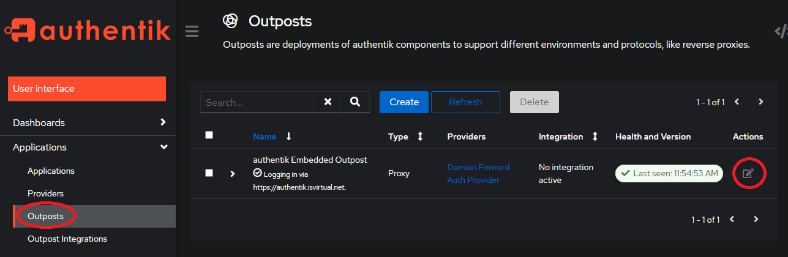Sort the table by Integration arrows
Viewport: 788px width, 257px height.
click(x=595, y=136)
